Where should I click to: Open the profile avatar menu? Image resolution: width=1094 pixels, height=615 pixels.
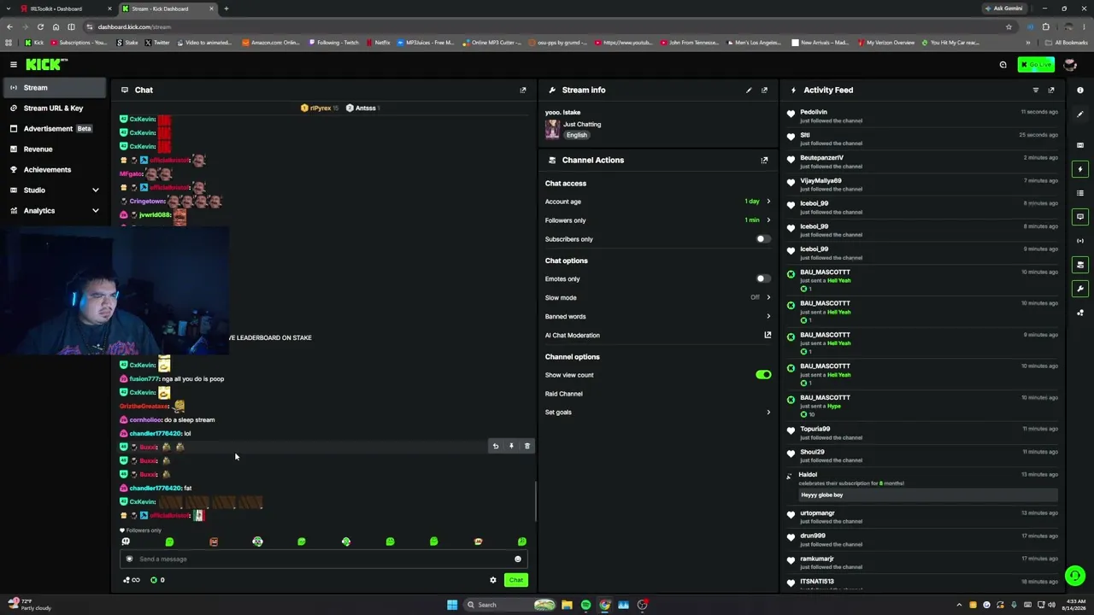(x=1069, y=65)
